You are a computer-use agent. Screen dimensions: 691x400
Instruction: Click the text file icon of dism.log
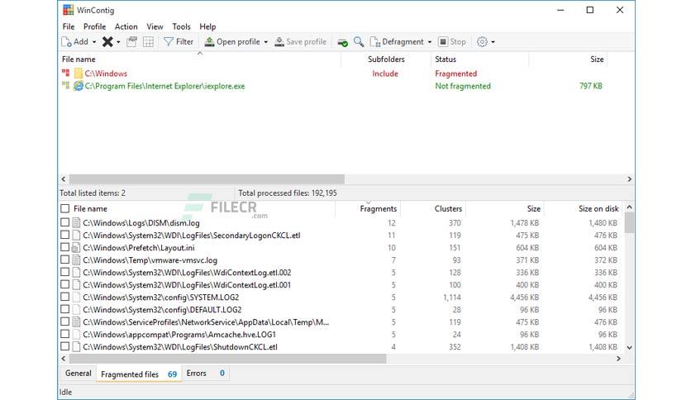coord(76,222)
